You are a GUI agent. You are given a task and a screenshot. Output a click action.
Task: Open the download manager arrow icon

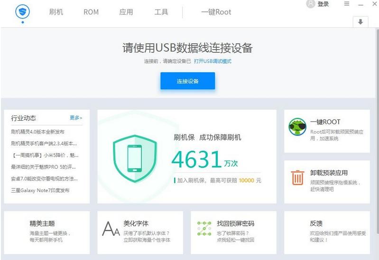[x=361, y=22]
